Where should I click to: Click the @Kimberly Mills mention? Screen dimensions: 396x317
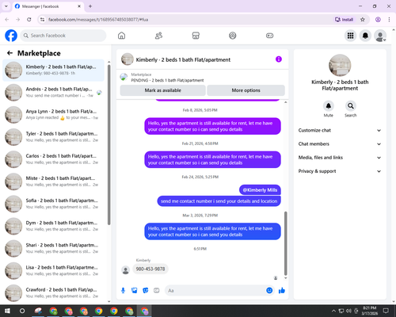[260, 190]
